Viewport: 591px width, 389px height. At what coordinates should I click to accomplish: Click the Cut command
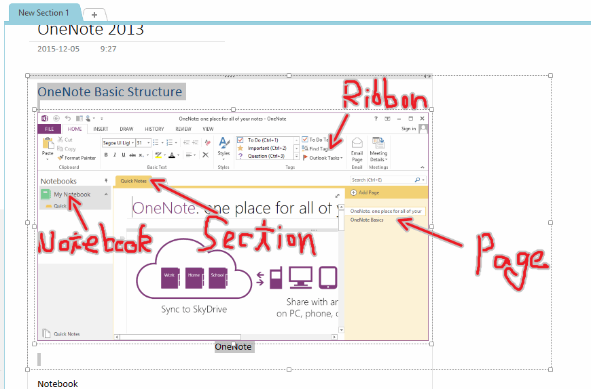[x=65, y=140]
